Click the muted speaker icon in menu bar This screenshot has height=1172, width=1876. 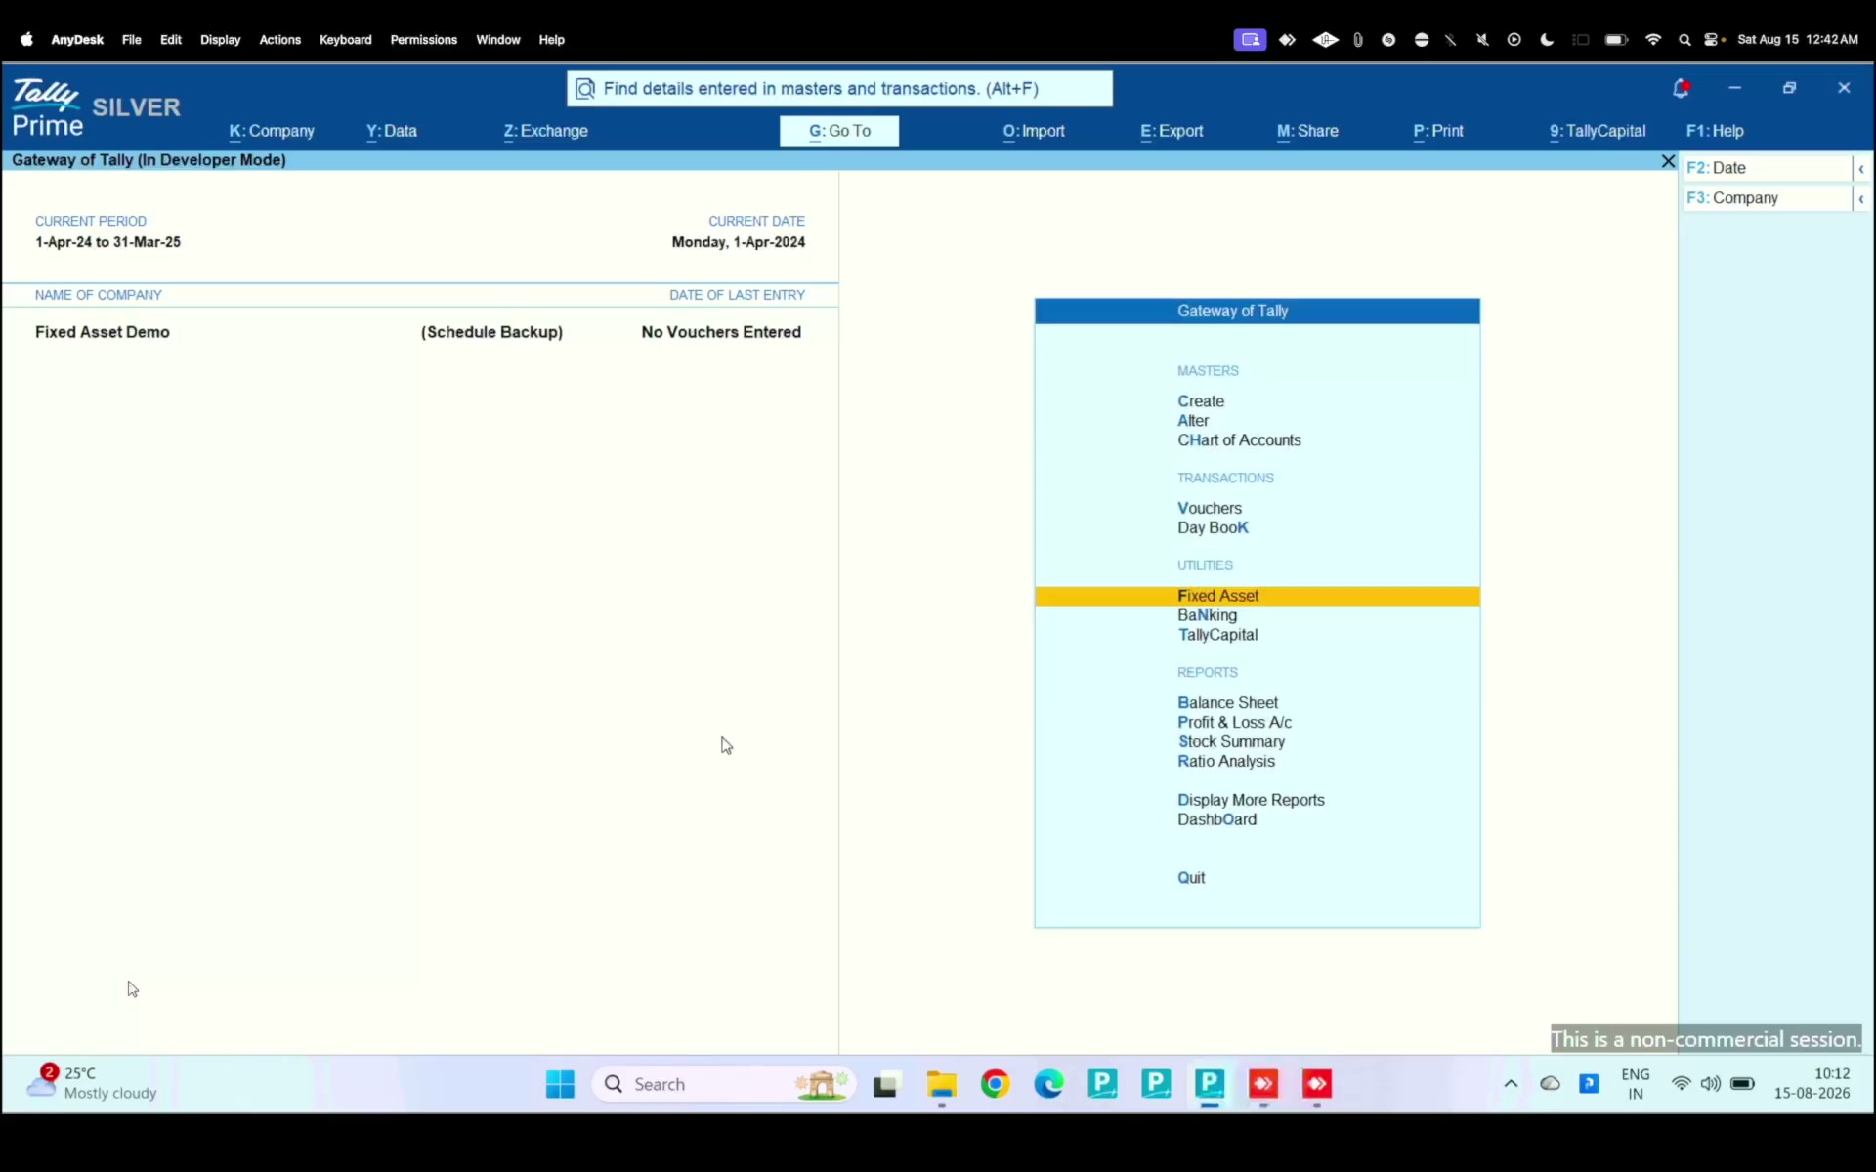point(1482,40)
